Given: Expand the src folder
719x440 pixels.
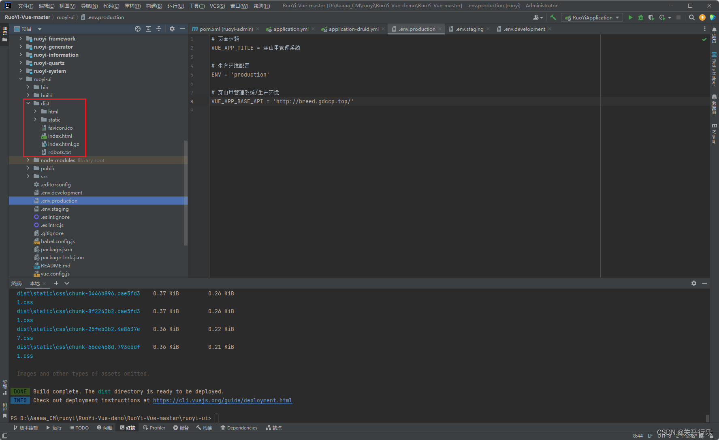Looking at the screenshot, I should [28, 176].
